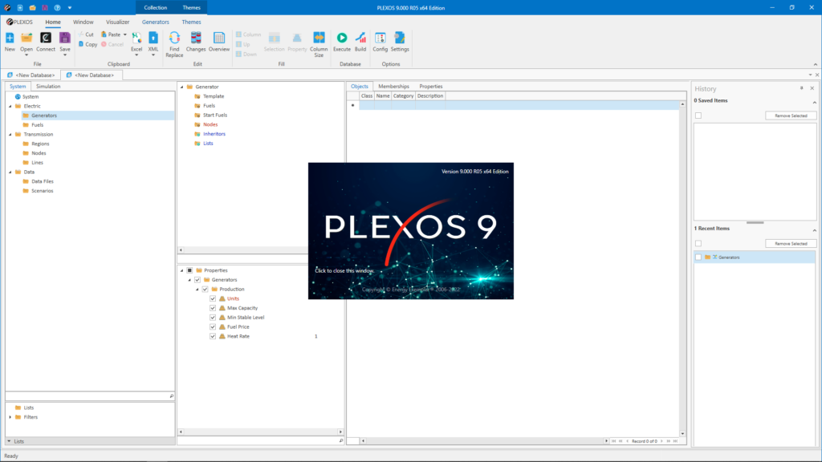
Task: Select the Fuels node under Electric
Action: (x=37, y=125)
